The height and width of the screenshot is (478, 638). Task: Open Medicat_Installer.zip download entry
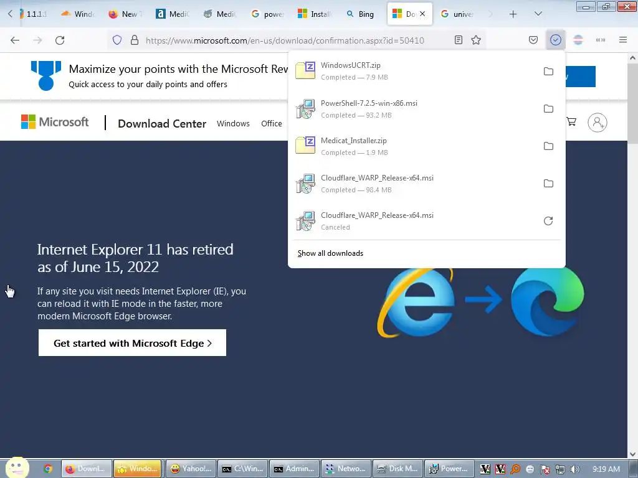pos(415,146)
